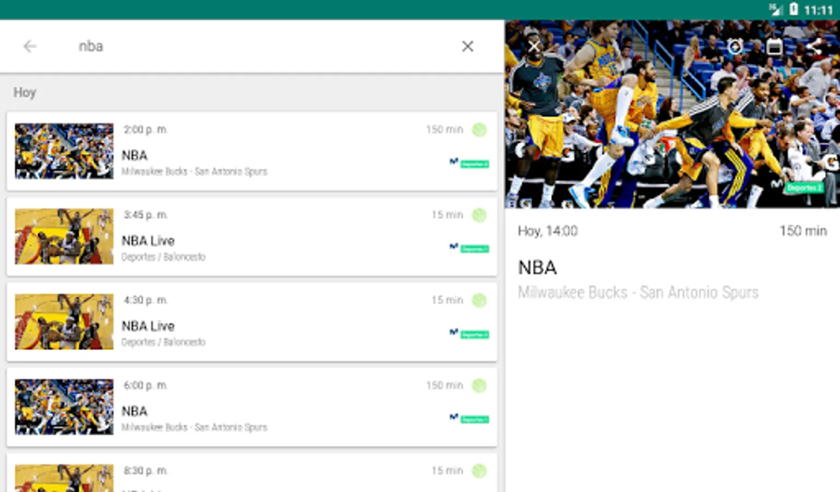
Task: Close the NBA detail panel
Action: click(534, 46)
